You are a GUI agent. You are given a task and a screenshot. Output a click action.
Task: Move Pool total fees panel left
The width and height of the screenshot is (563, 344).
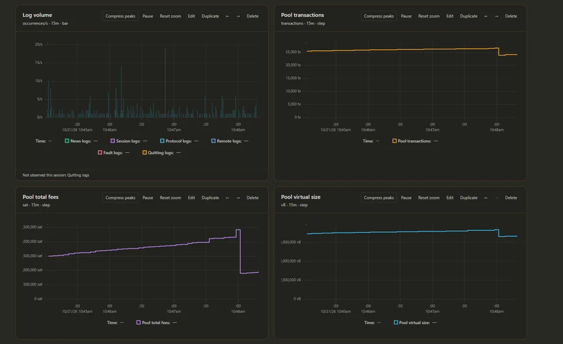coord(228,197)
